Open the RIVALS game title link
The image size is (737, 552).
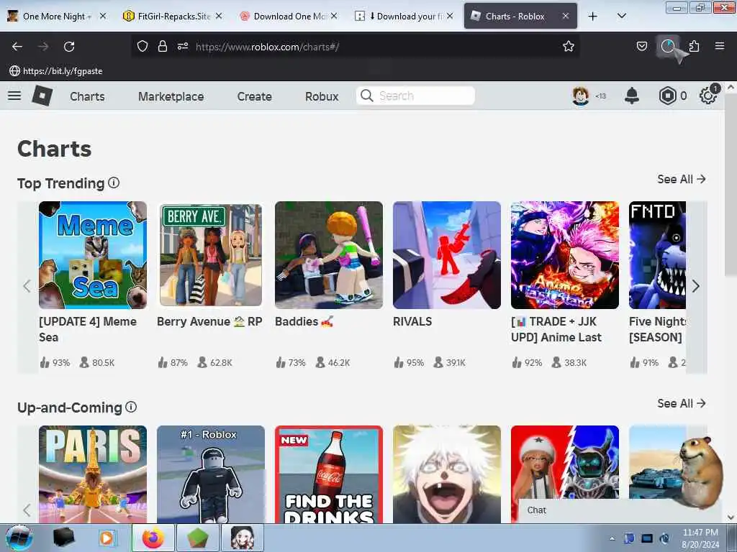(412, 321)
